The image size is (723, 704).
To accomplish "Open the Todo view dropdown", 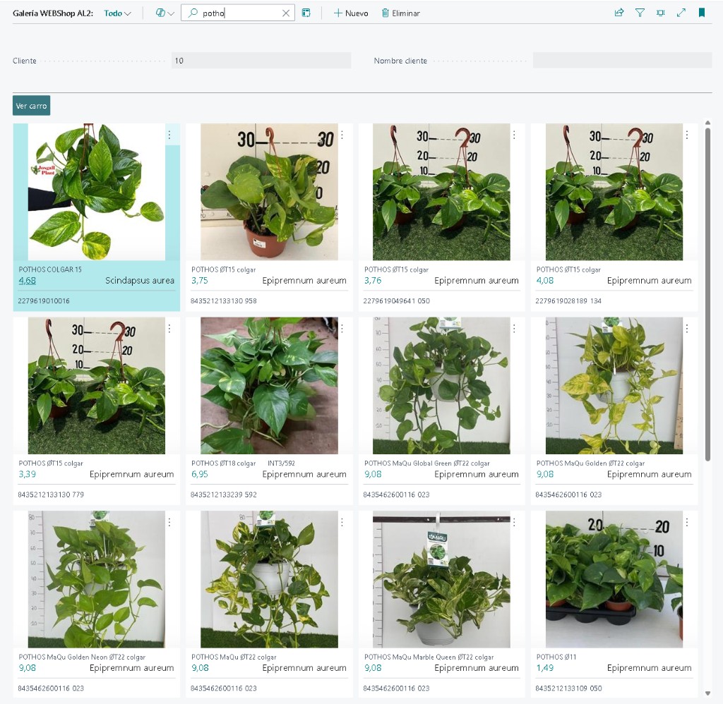I will click(x=118, y=13).
